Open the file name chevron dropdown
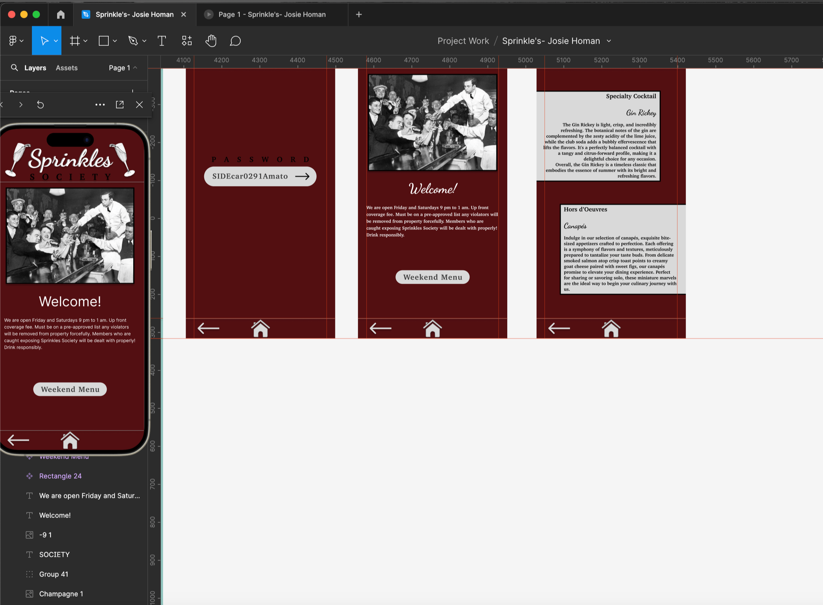 pos(609,41)
